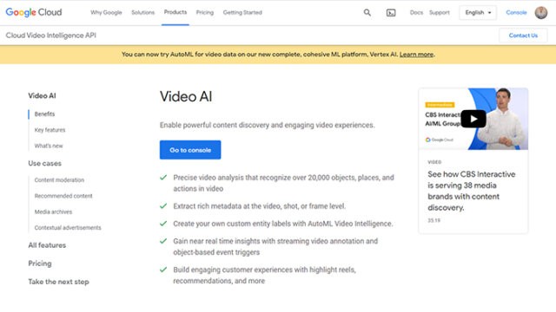Jump to Key features in sidebar
The image size is (556, 312).
(x=50, y=130)
